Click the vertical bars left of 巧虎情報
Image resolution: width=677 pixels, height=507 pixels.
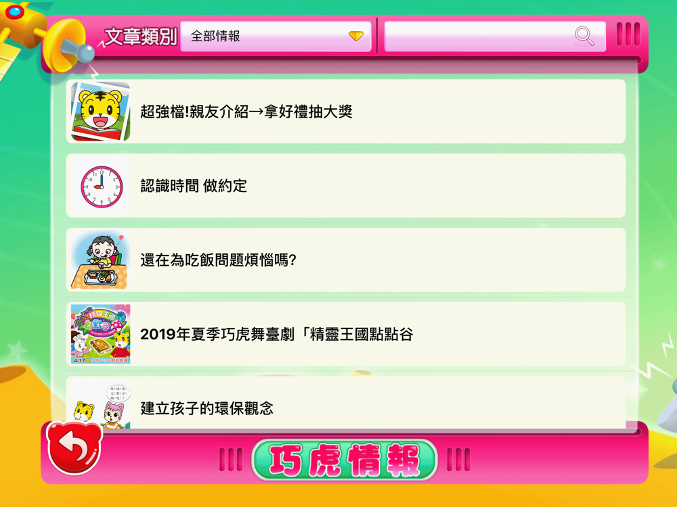pos(231,460)
